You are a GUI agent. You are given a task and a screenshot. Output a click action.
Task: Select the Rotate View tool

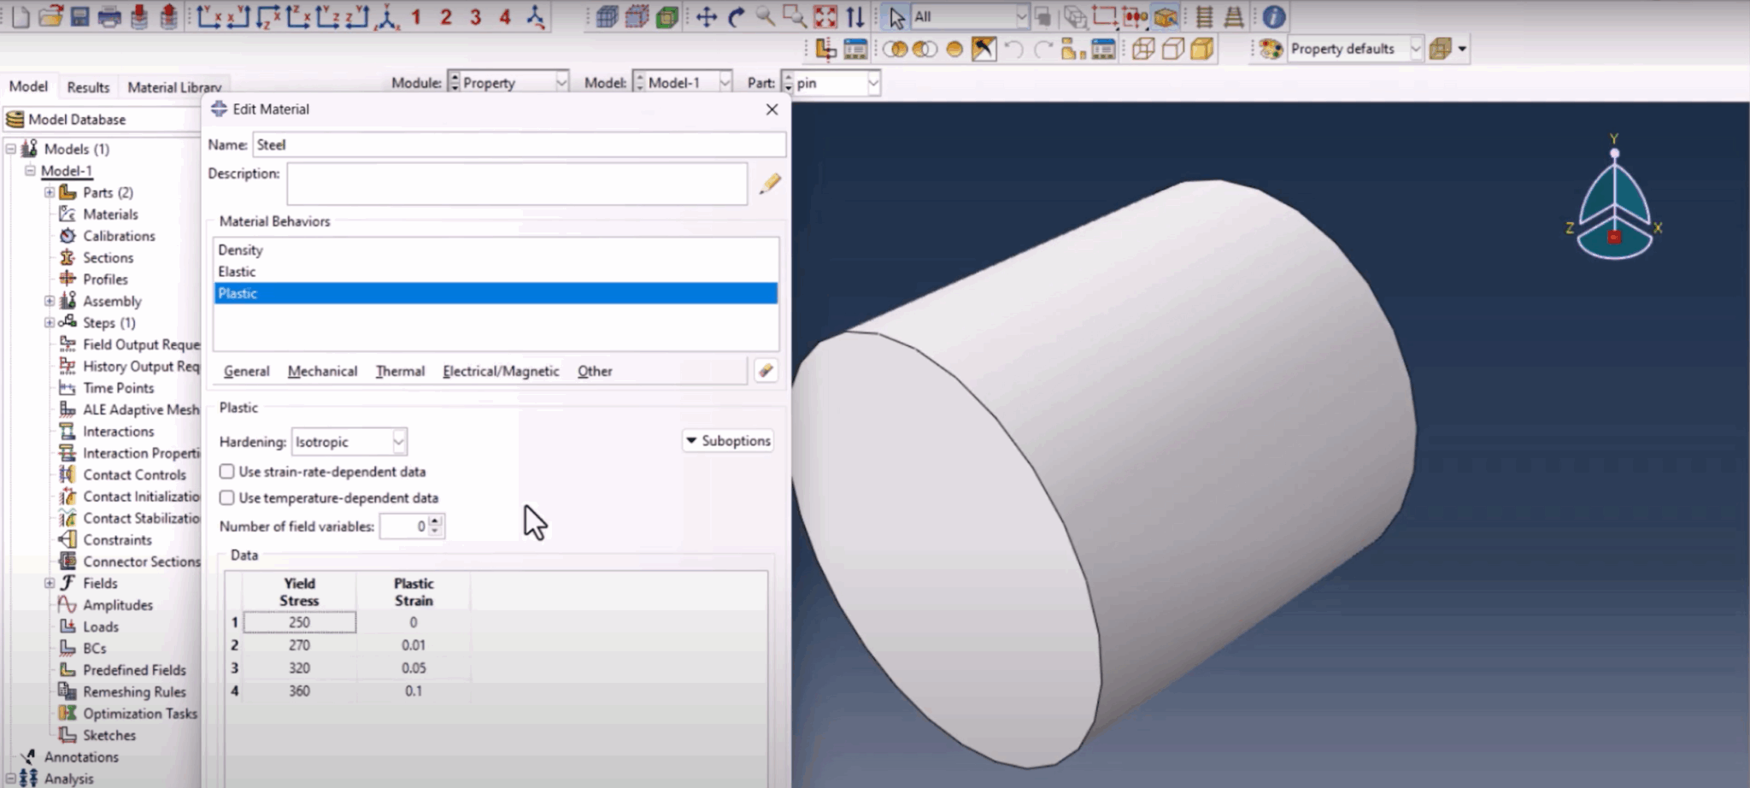tap(736, 15)
